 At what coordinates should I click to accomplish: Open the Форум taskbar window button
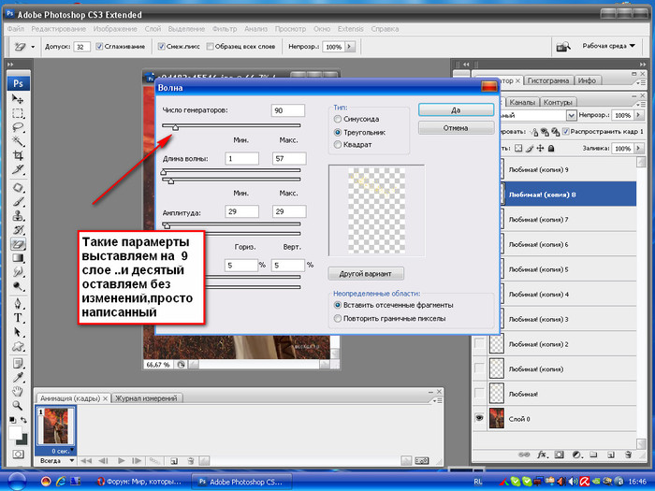(x=140, y=482)
